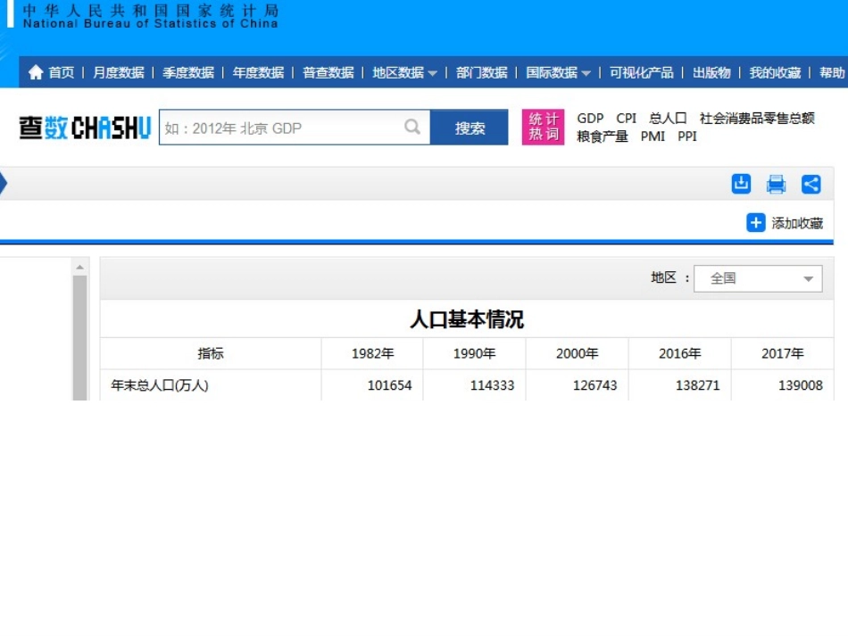The image size is (848, 636).
Task: Click GDP hot word link
Action: pyautogui.click(x=590, y=119)
